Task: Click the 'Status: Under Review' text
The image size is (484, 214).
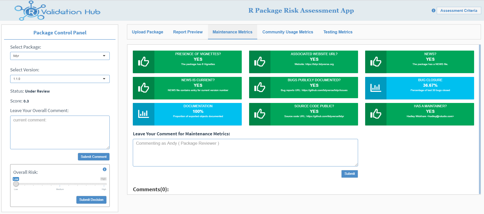Action: [x=30, y=91]
